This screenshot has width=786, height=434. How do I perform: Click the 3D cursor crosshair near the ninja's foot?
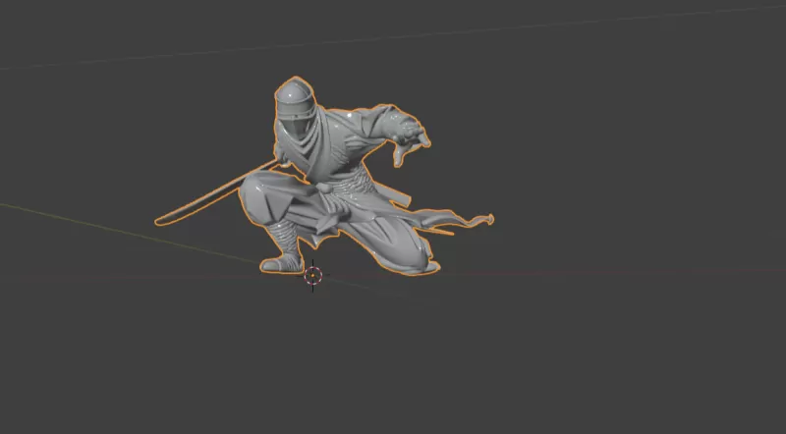[312, 276]
